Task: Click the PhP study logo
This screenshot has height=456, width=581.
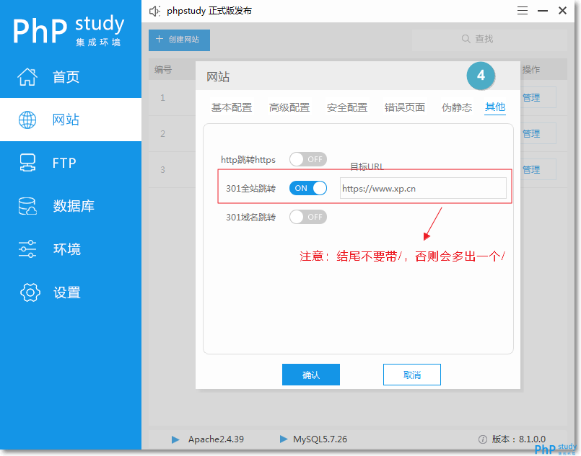Action: click(69, 31)
